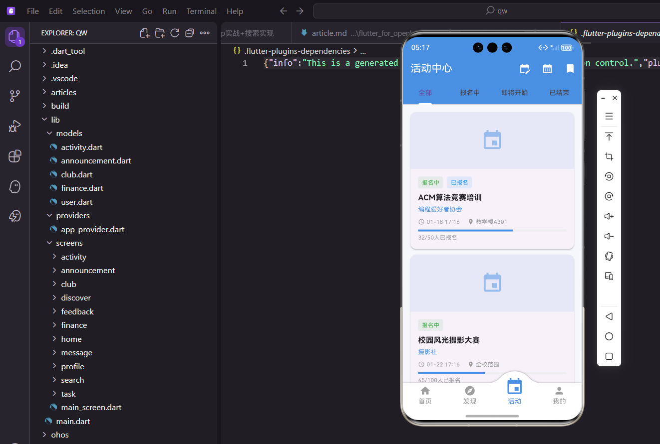Open the Selection menu
This screenshot has height=444, width=660.
tap(89, 11)
